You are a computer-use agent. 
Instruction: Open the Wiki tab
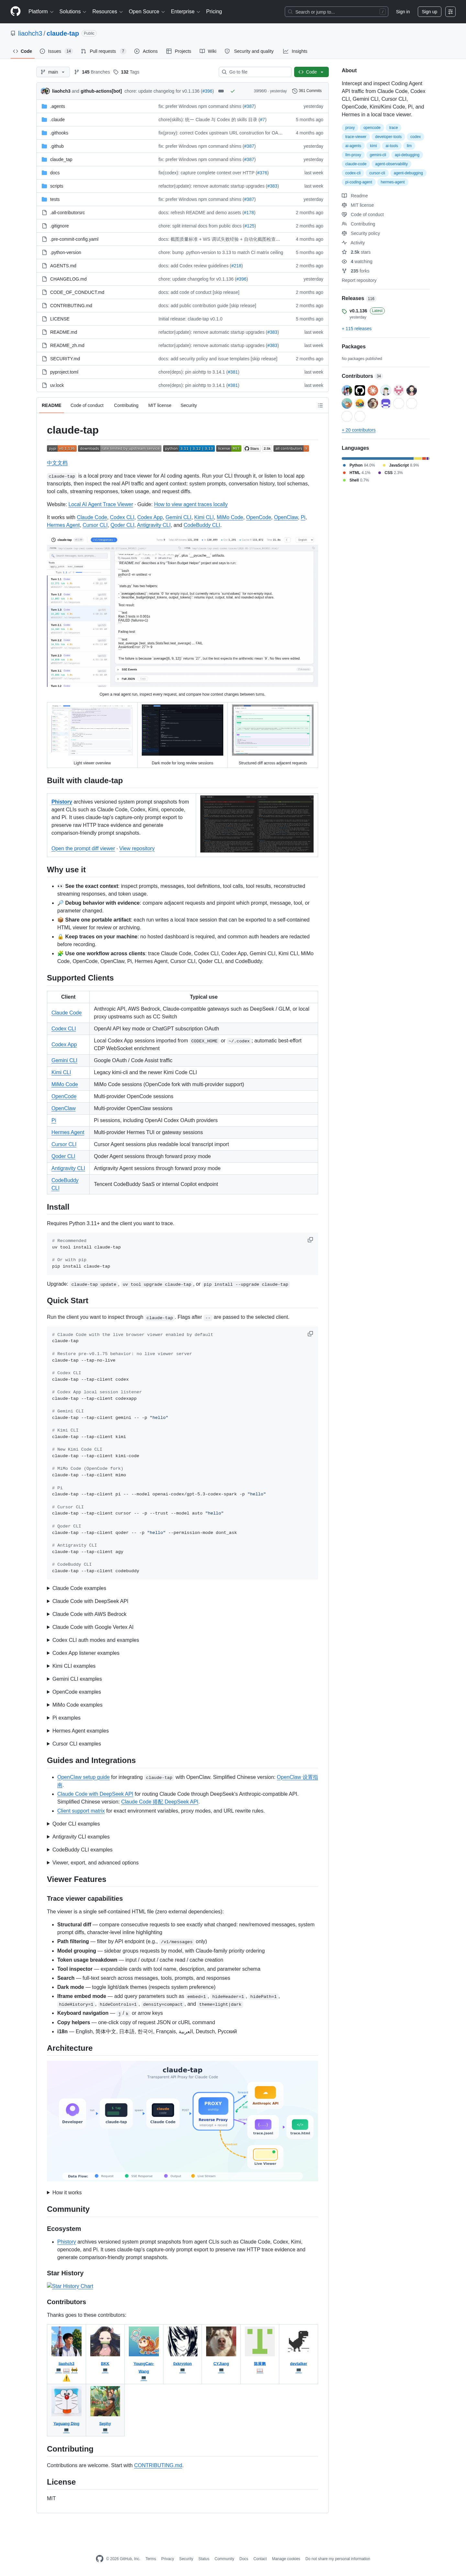click(207, 51)
